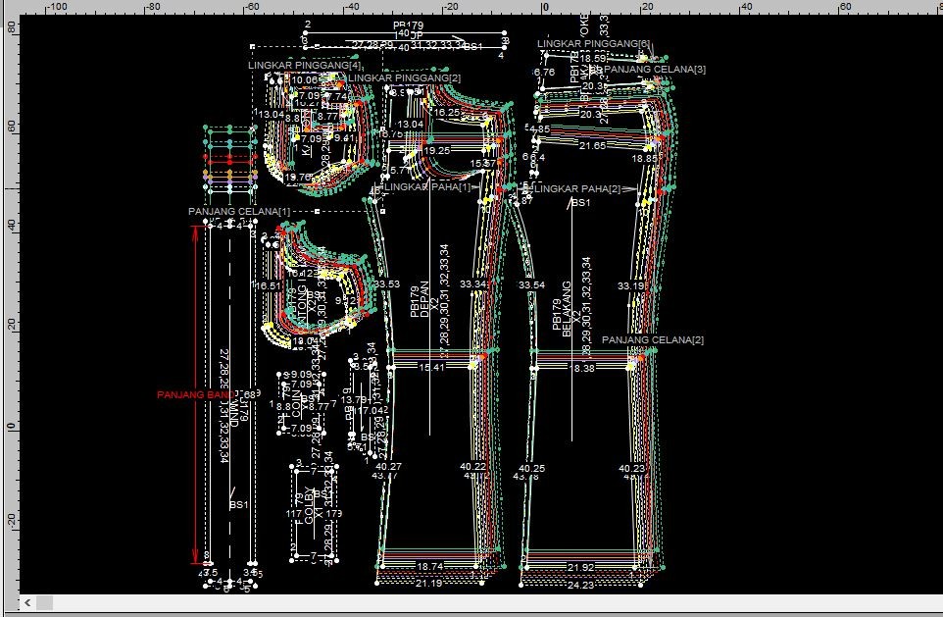Select the 18.74 hem width dimension
943x617 pixels.
coord(429,567)
